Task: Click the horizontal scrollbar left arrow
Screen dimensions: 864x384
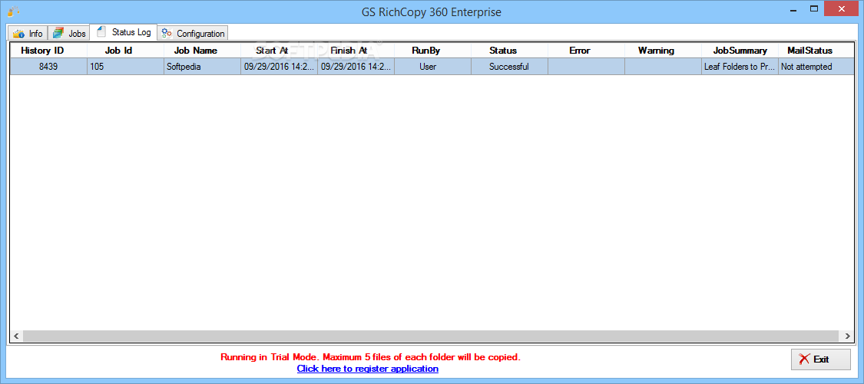Action: point(17,336)
